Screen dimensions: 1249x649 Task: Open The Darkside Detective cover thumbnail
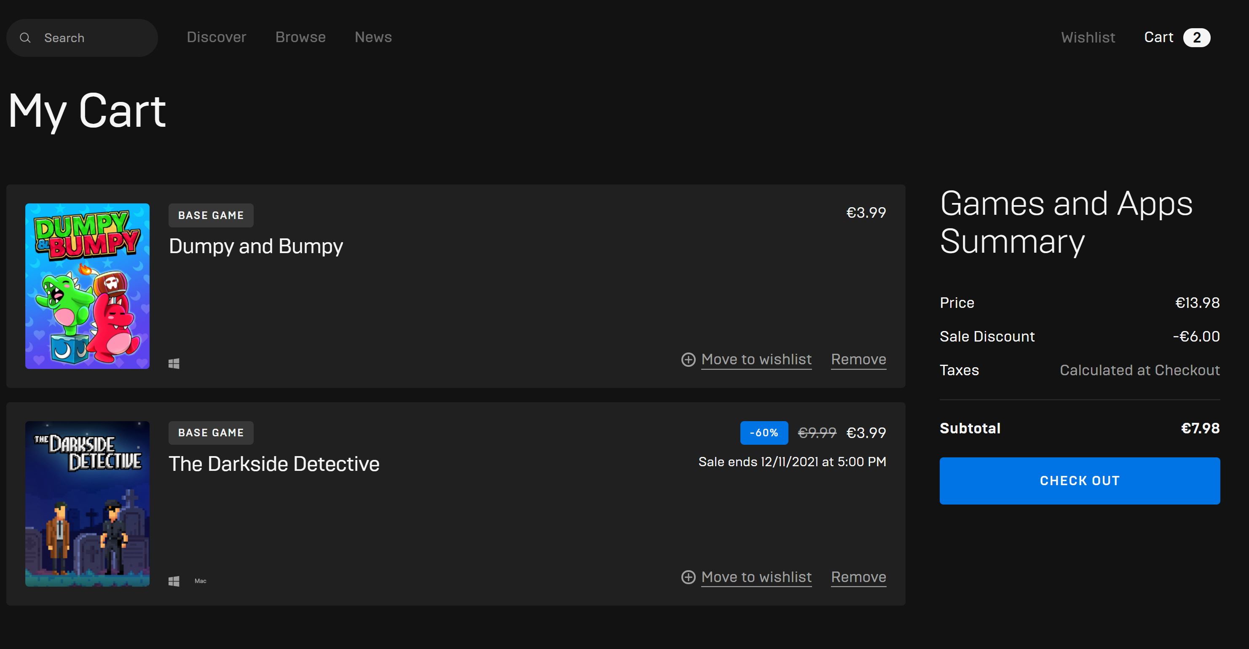click(87, 504)
